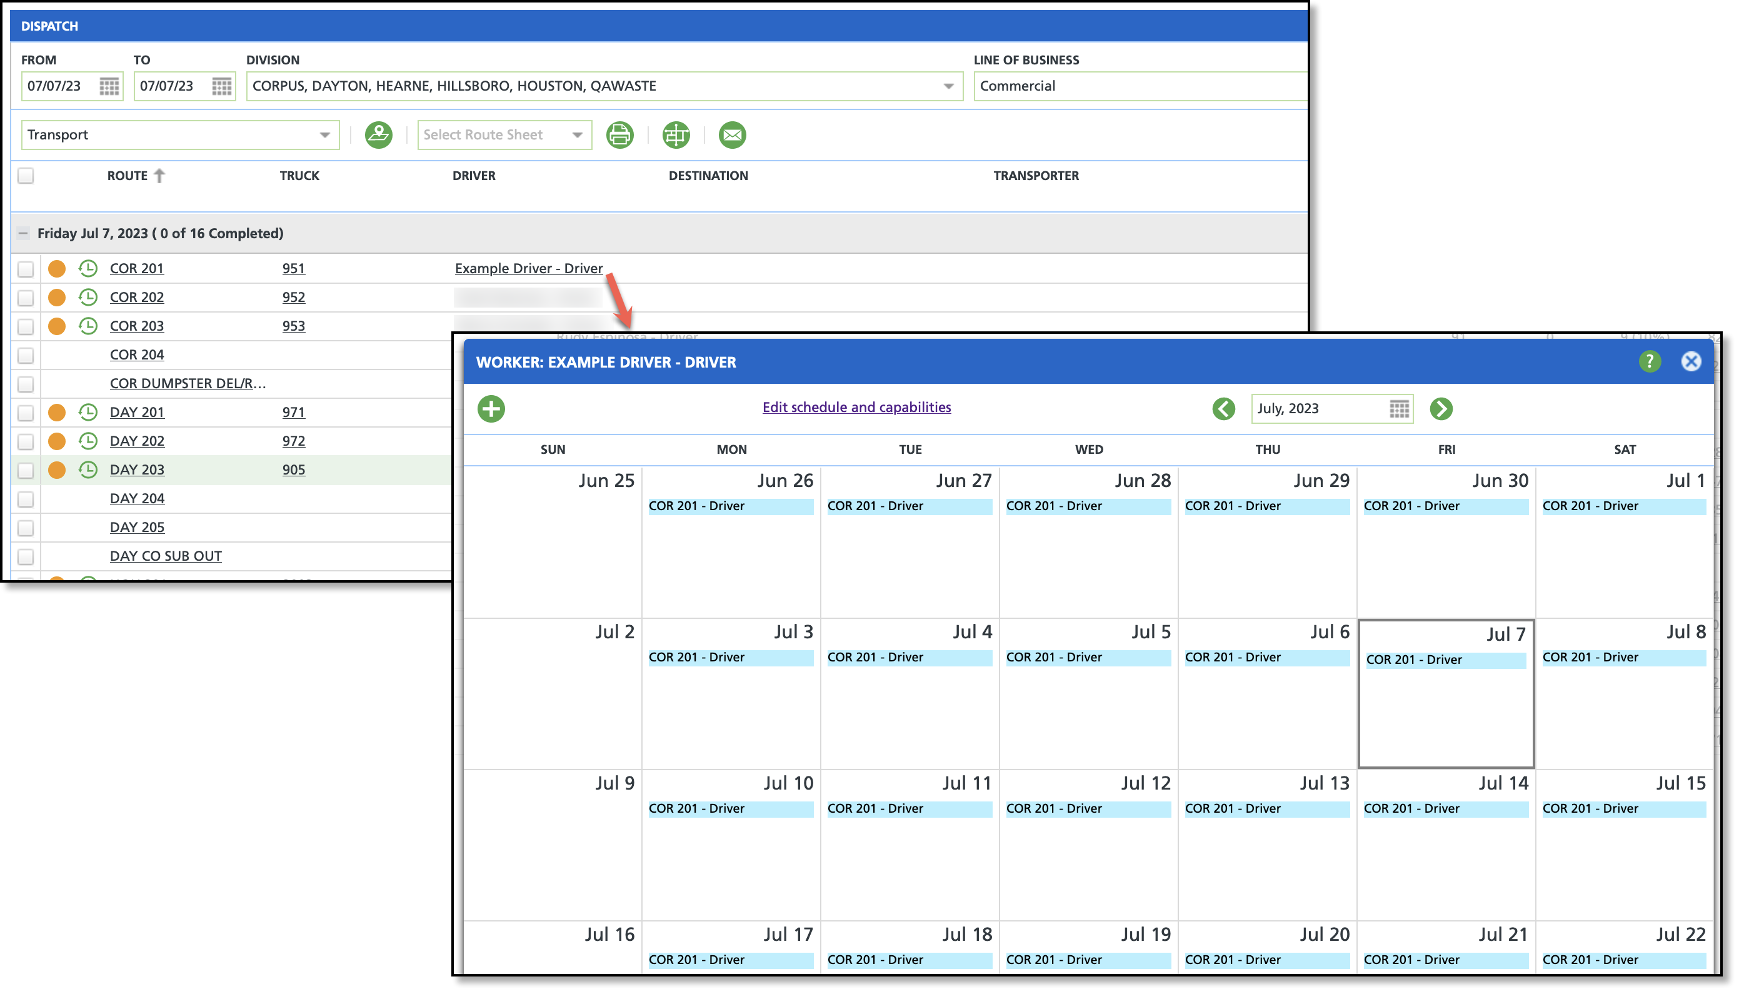Expand the Division dropdown
The height and width of the screenshot is (989, 1739).
(x=948, y=86)
